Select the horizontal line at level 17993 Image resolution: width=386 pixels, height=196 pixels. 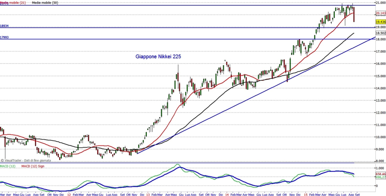coord(188,39)
